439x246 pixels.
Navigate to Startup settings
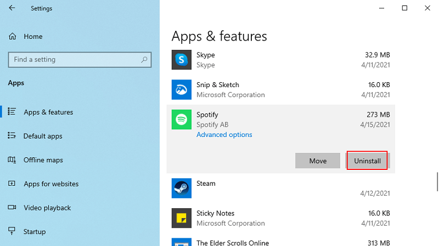click(35, 232)
